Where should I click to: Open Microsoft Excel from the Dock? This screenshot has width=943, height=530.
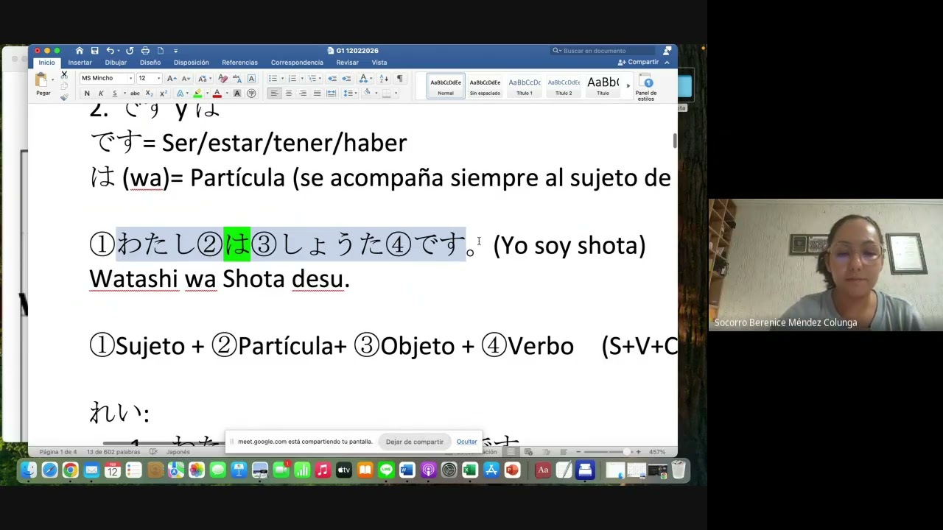[x=470, y=470]
